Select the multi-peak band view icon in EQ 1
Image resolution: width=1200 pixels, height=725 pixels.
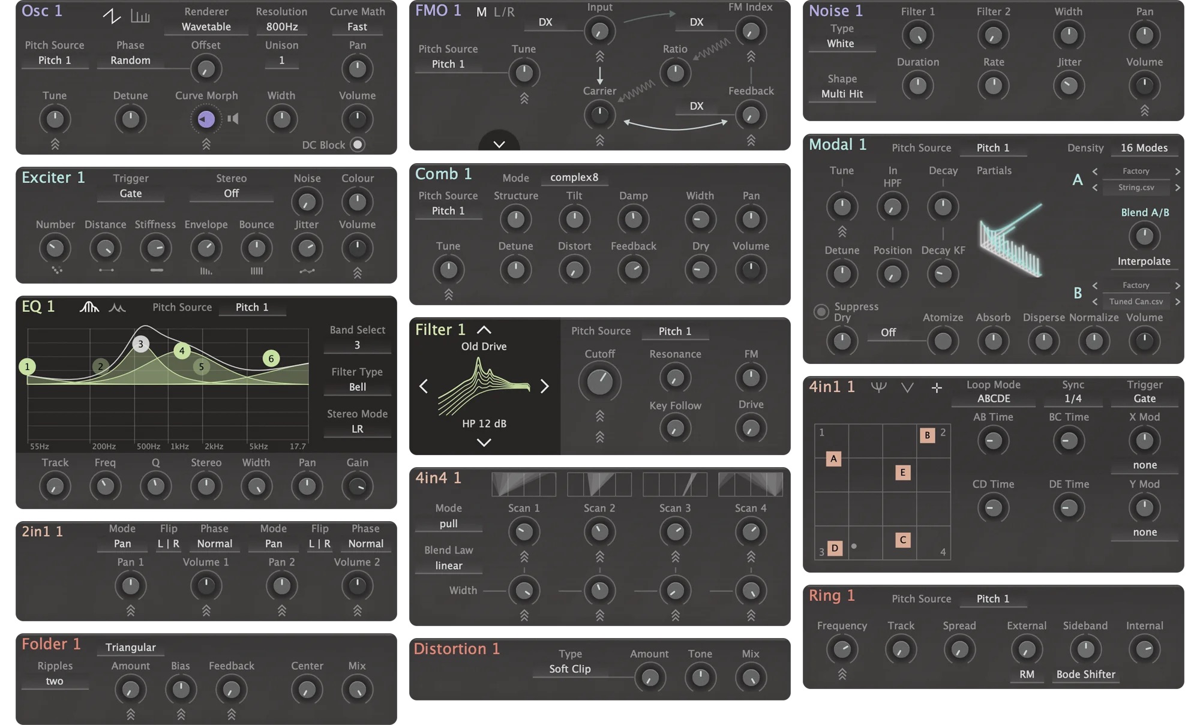[x=117, y=308]
